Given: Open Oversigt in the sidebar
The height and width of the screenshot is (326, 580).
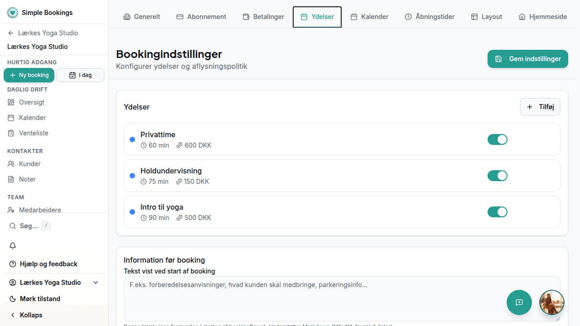Looking at the screenshot, I should (54, 102).
